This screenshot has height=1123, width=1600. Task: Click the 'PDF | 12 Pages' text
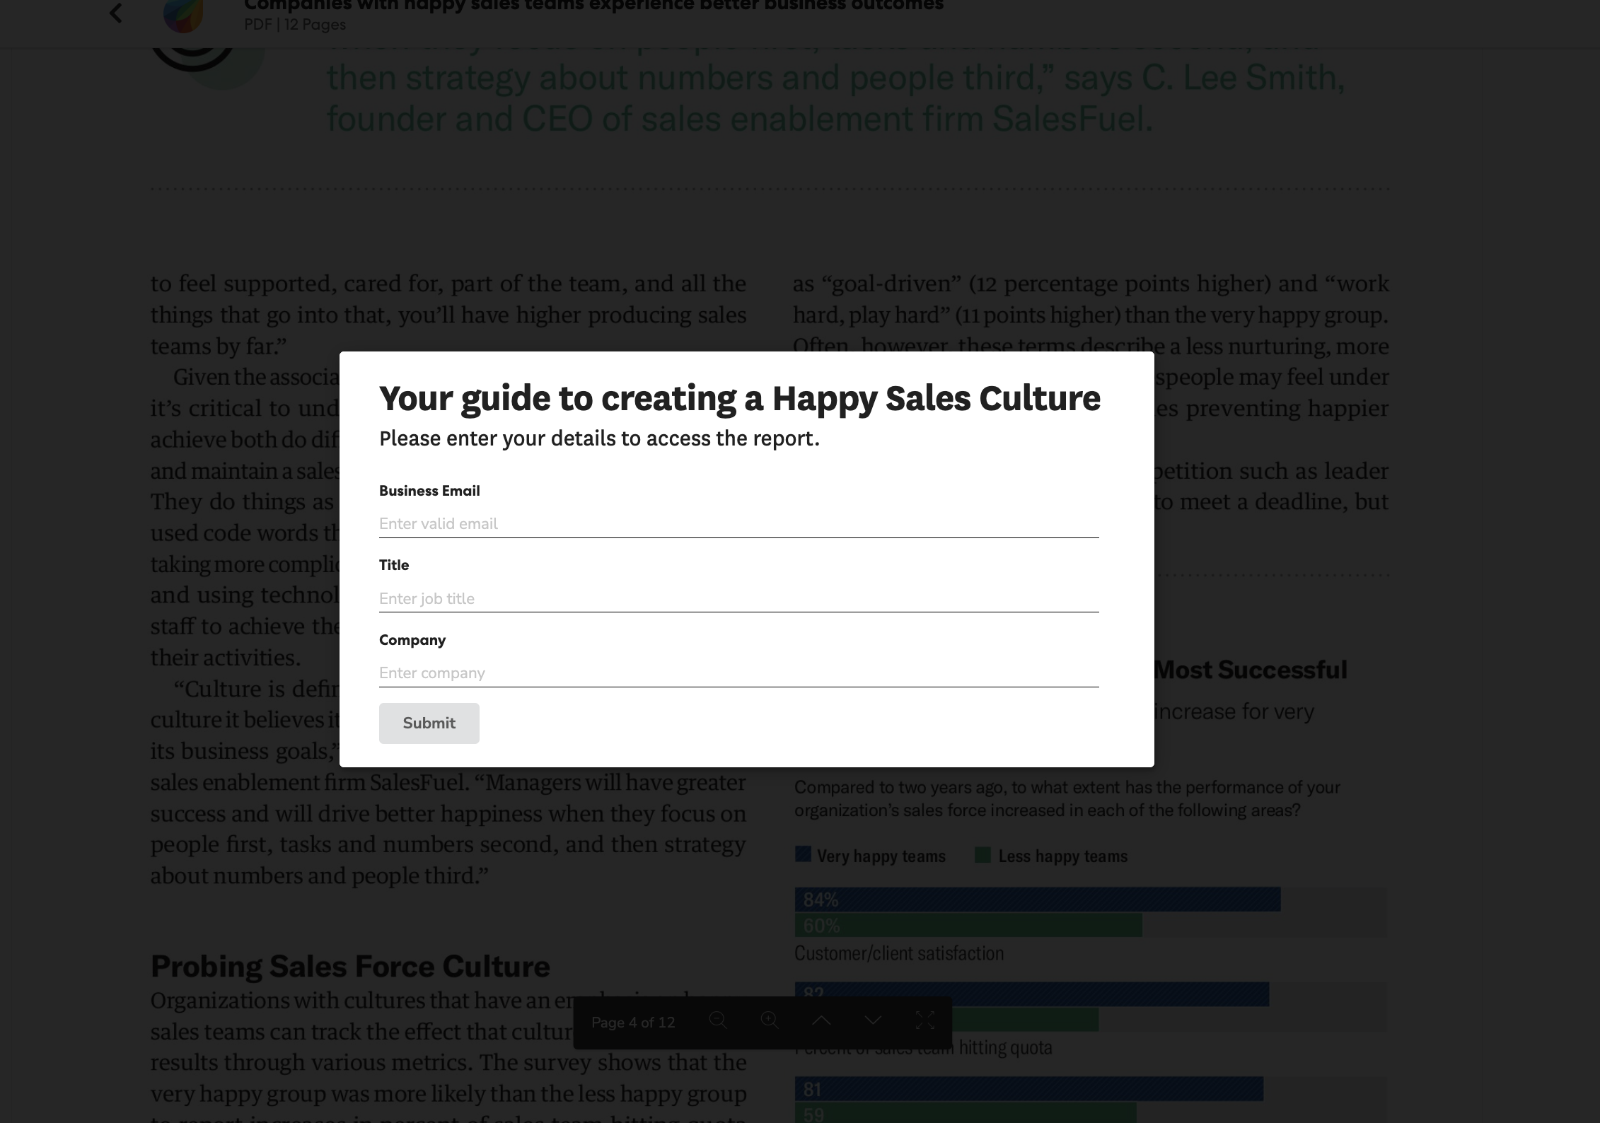click(x=295, y=25)
